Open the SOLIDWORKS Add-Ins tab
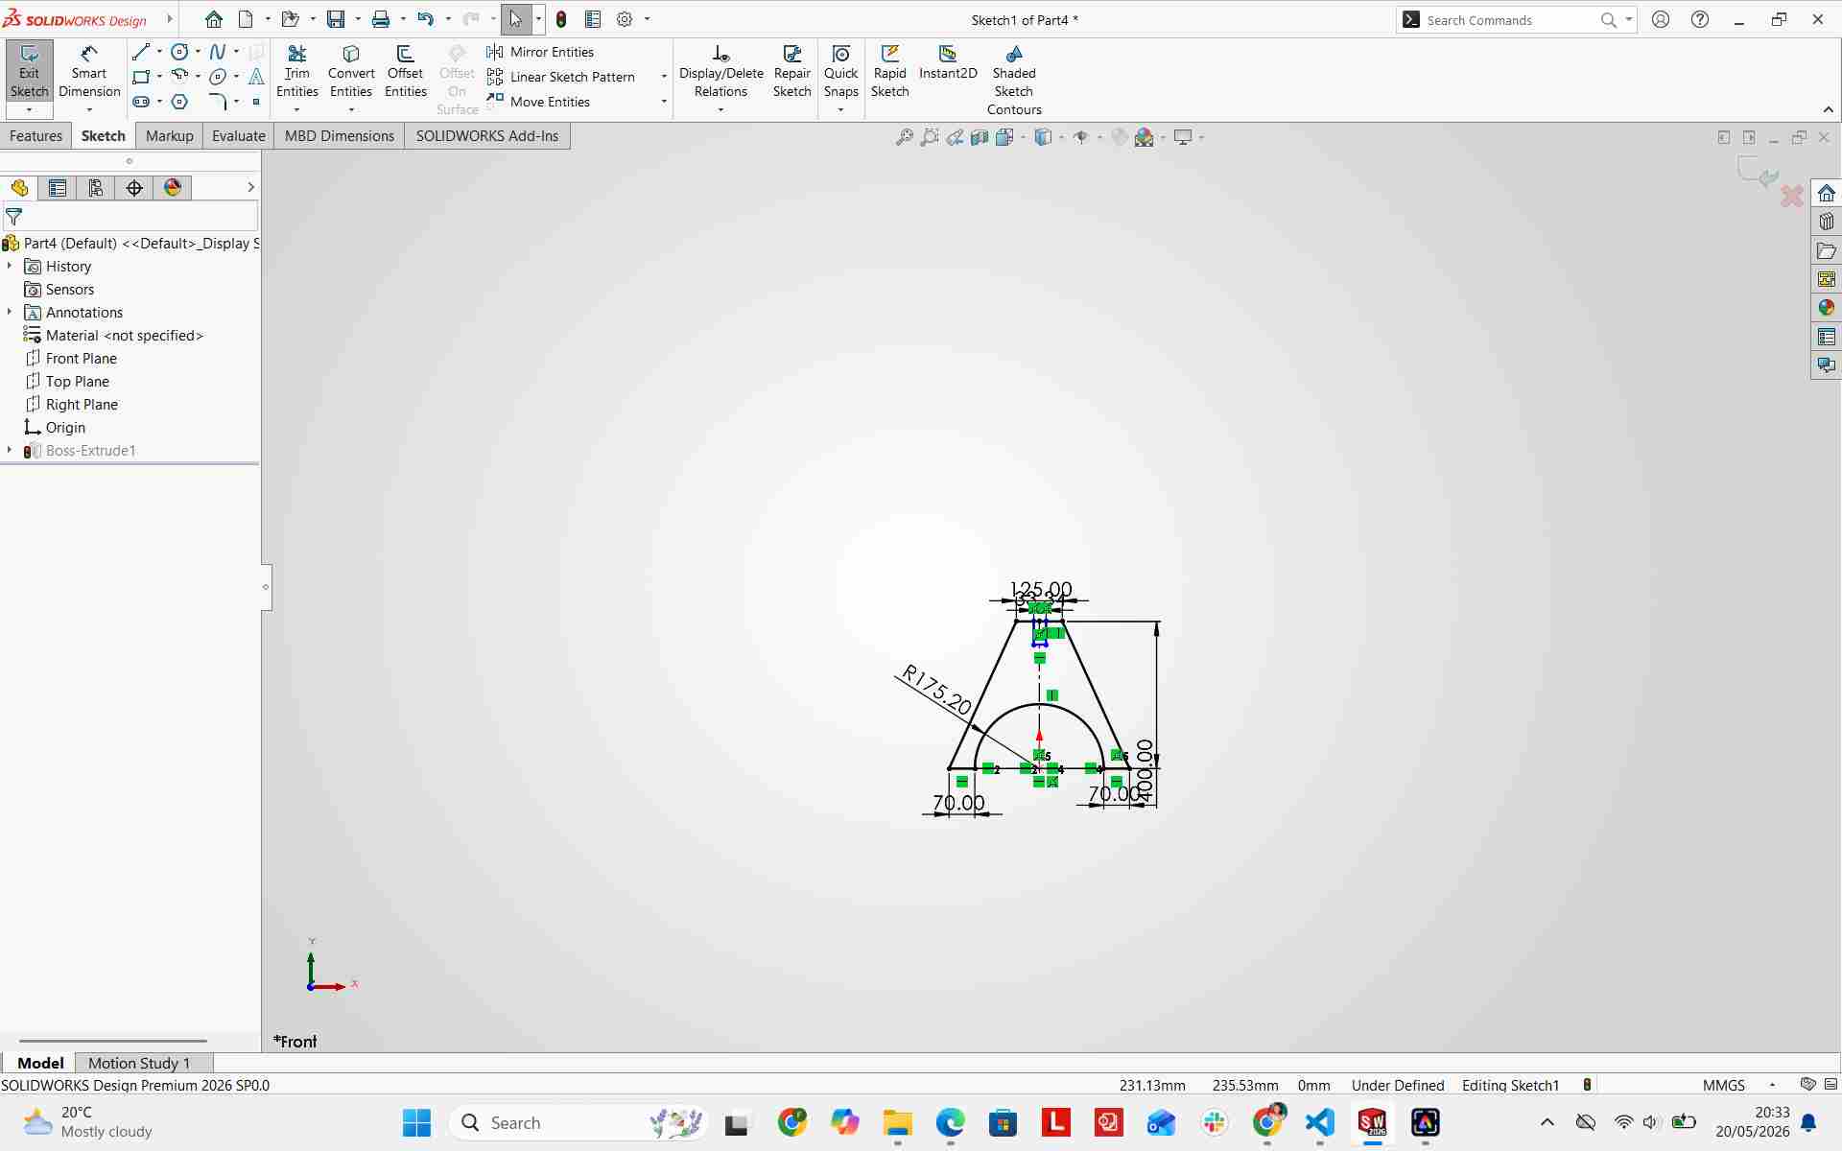 pos(487,136)
